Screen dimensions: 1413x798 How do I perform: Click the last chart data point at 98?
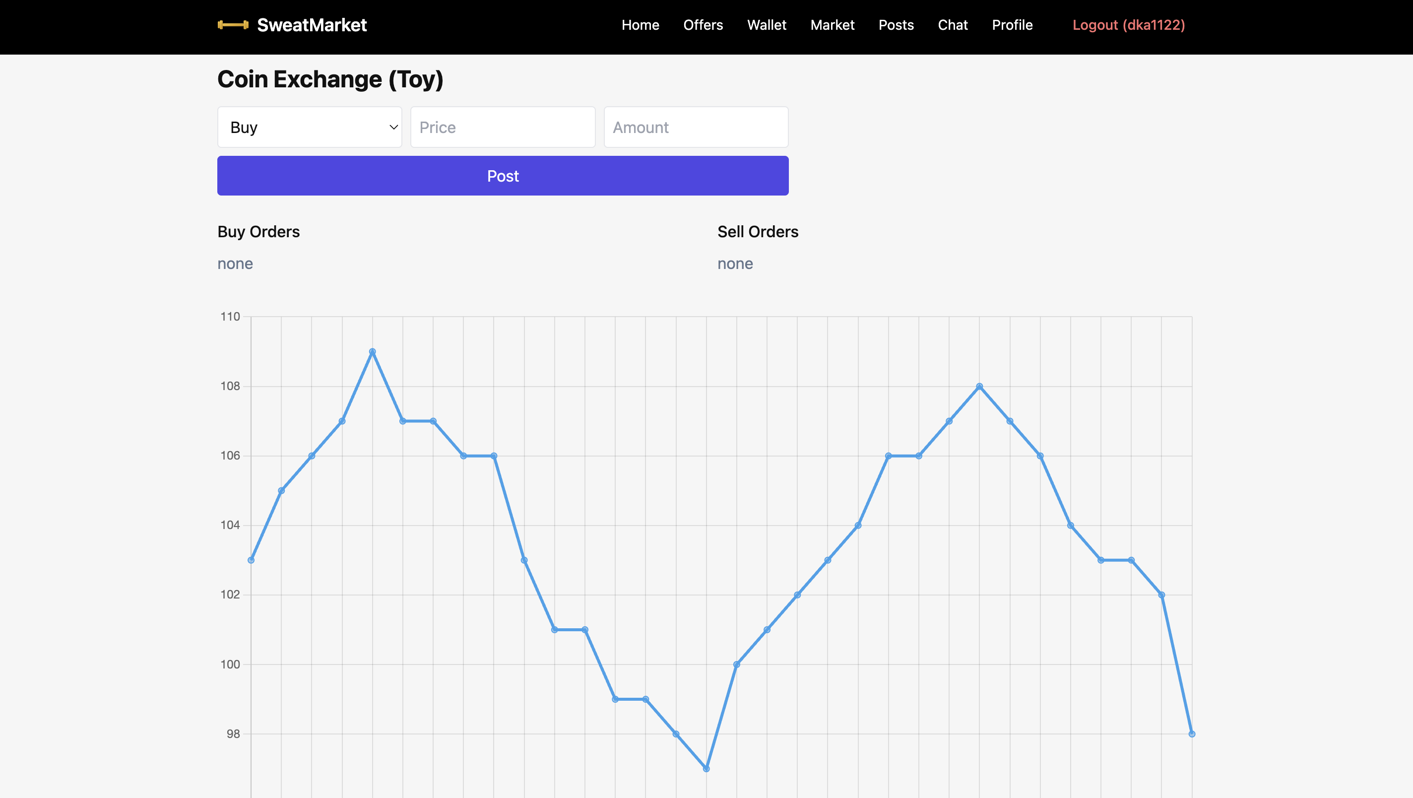[1191, 734]
